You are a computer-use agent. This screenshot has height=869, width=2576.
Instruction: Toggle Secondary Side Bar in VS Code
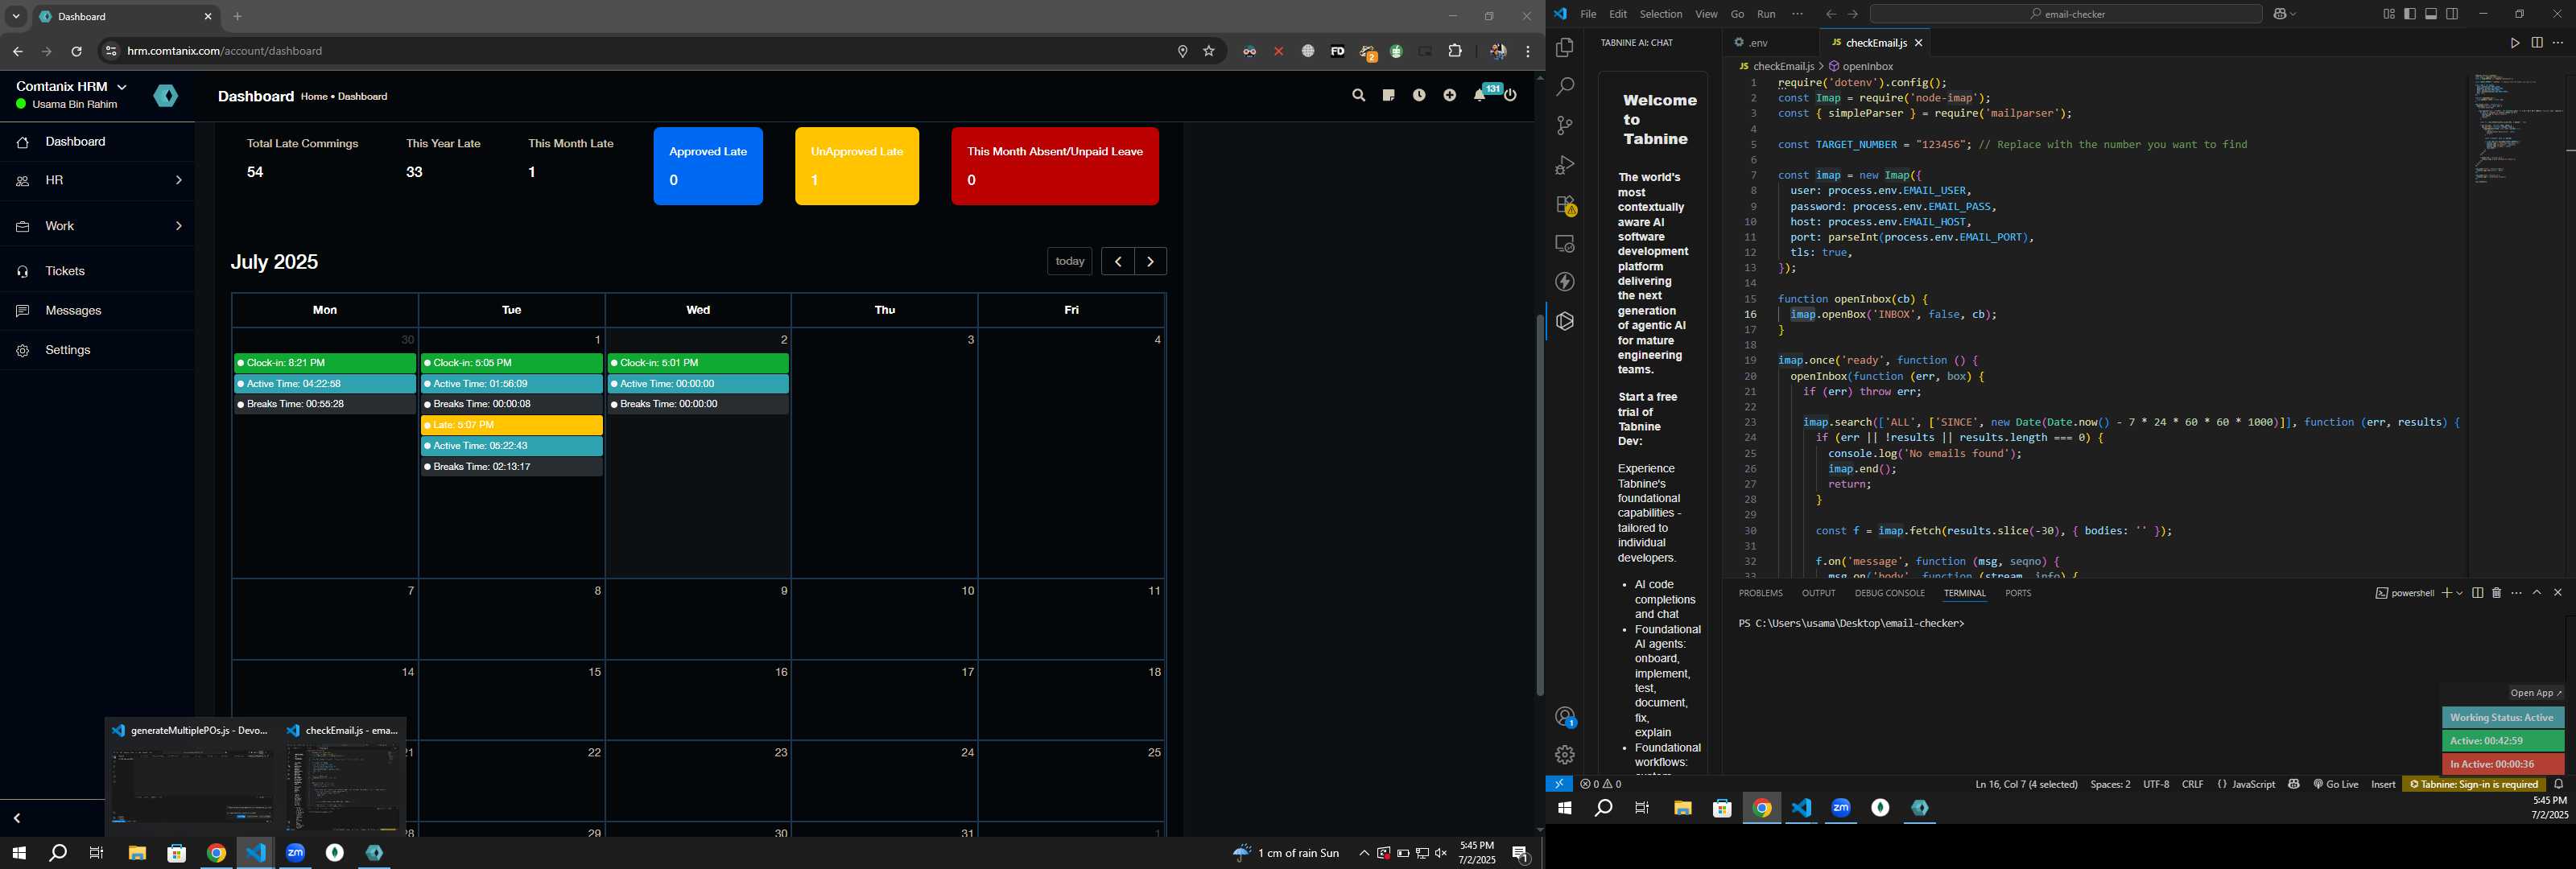[x=2452, y=14]
